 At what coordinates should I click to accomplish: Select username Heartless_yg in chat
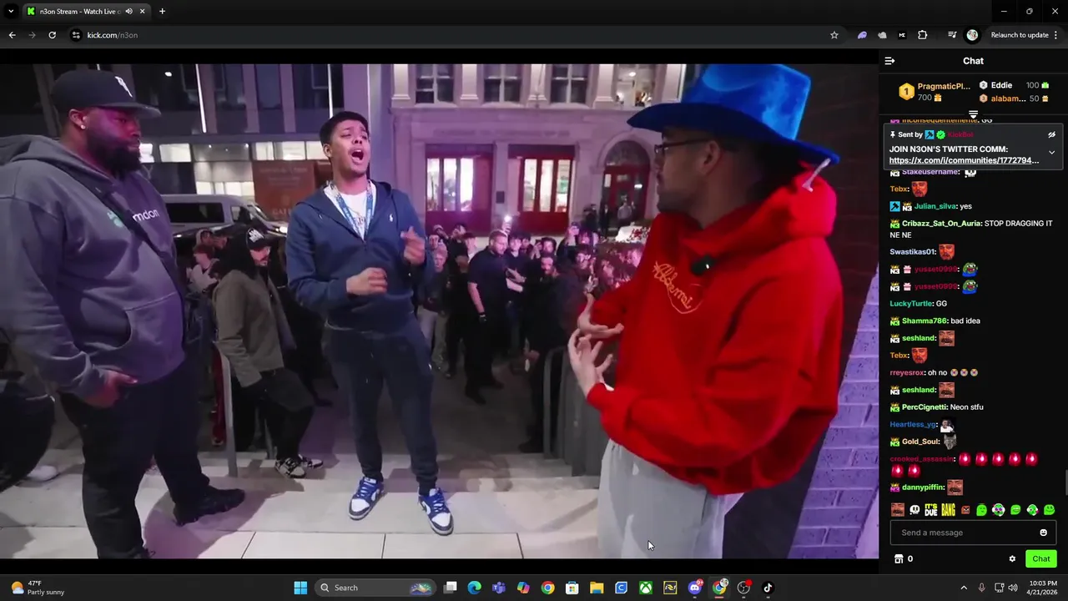tap(913, 425)
